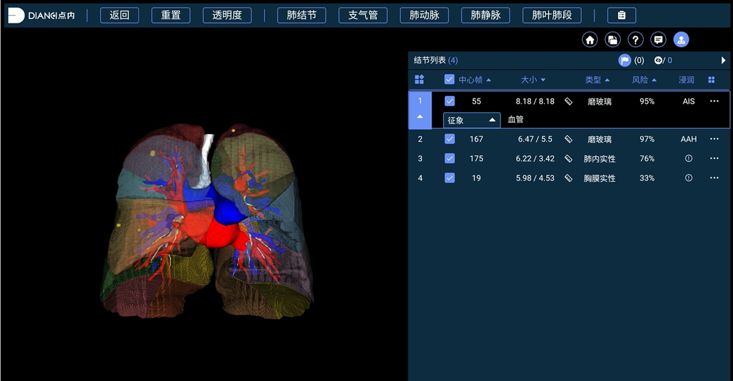733x381 pixels.
Task: Click the clipboard report toolbar icon
Action: 622,16
